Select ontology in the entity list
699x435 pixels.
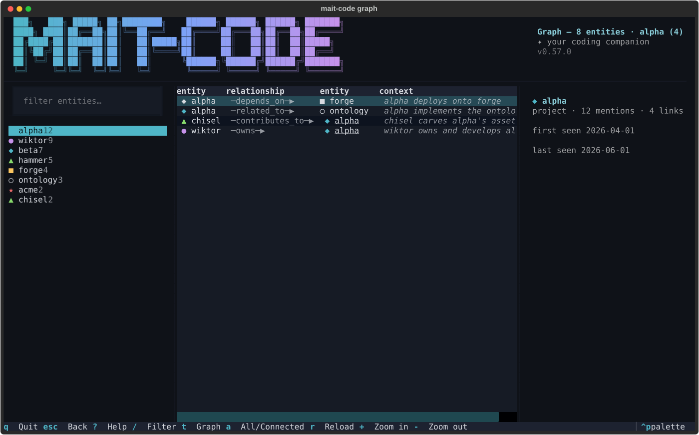[87, 180]
